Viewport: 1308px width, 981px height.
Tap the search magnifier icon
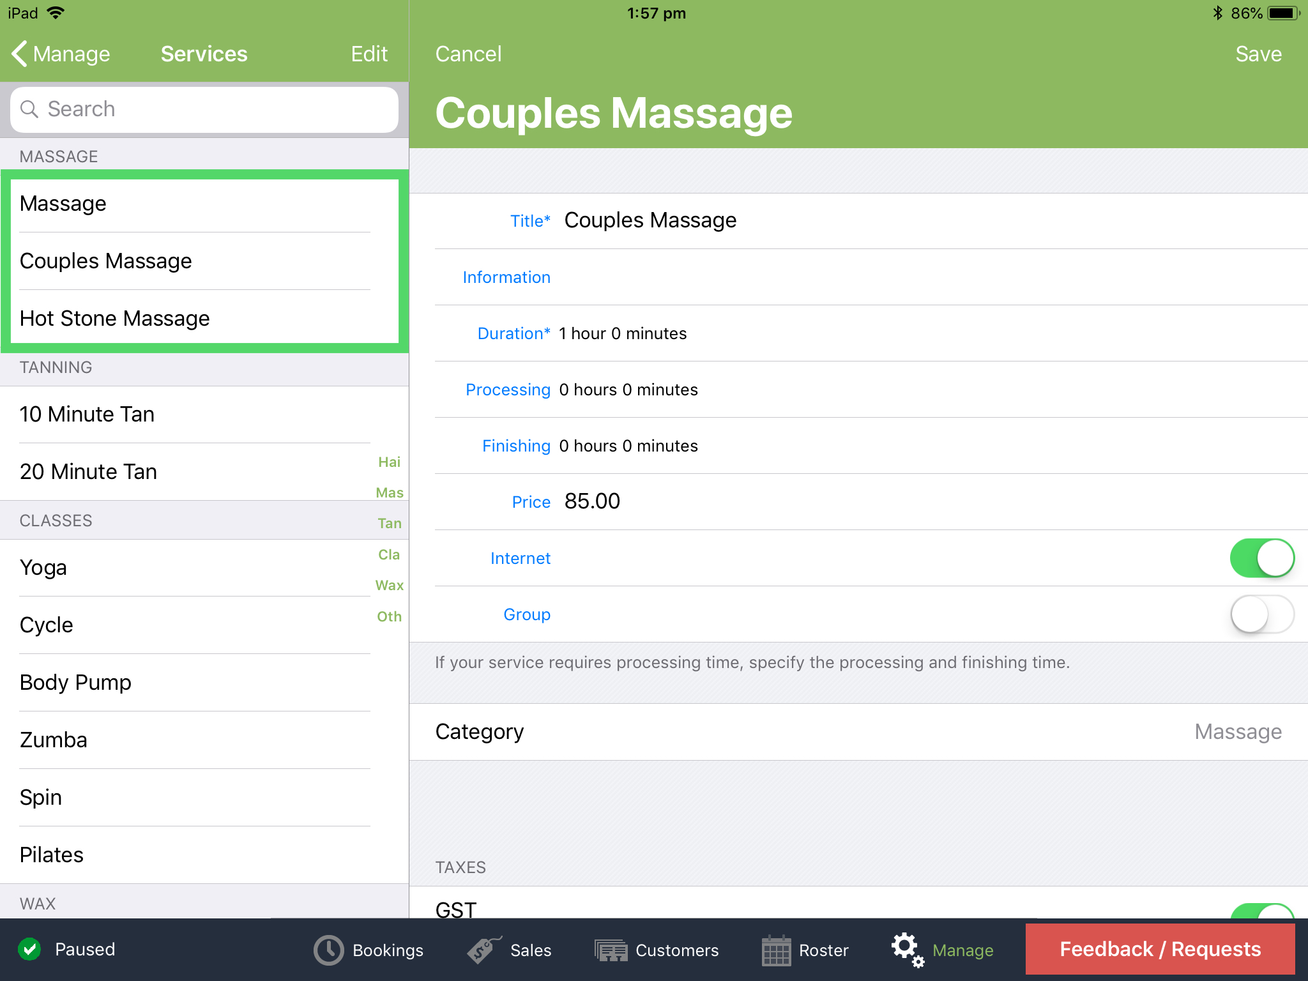click(29, 109)
